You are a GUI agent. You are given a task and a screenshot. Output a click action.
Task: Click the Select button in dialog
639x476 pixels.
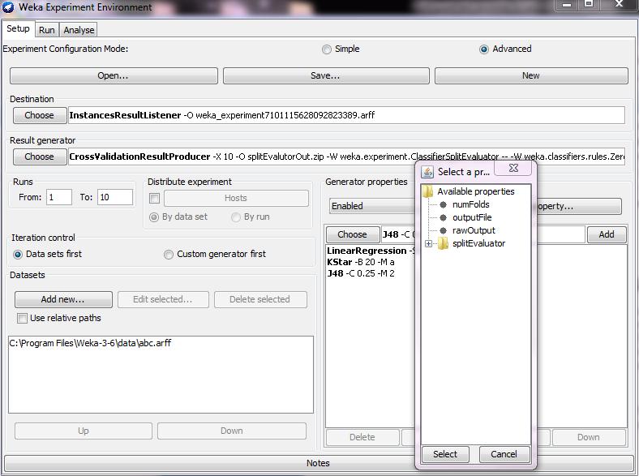coord(445,454)
